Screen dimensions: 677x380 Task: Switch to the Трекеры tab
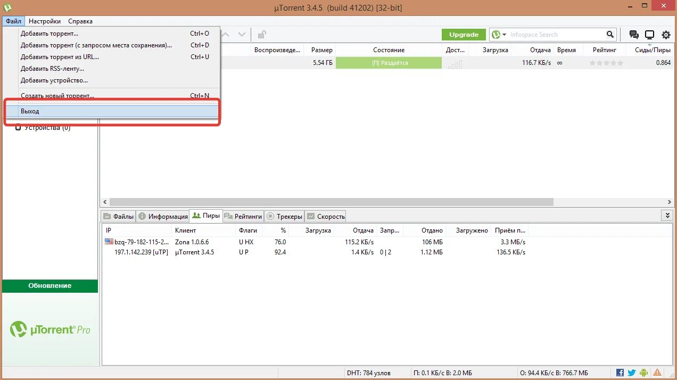(285, 216)
